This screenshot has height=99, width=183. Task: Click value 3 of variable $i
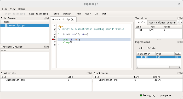164,30
